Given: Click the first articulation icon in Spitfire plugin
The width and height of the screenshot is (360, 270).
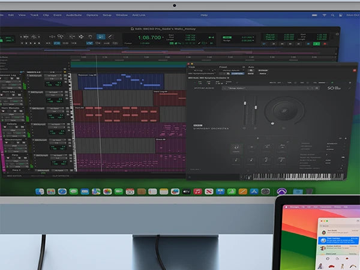Looking at the screenshot, I should pyautogui.click(x=236, y=148).
